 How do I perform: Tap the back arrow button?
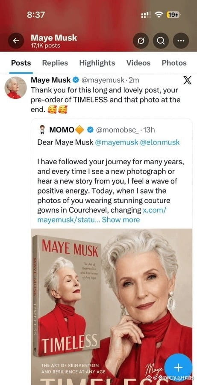coord(16,41)
